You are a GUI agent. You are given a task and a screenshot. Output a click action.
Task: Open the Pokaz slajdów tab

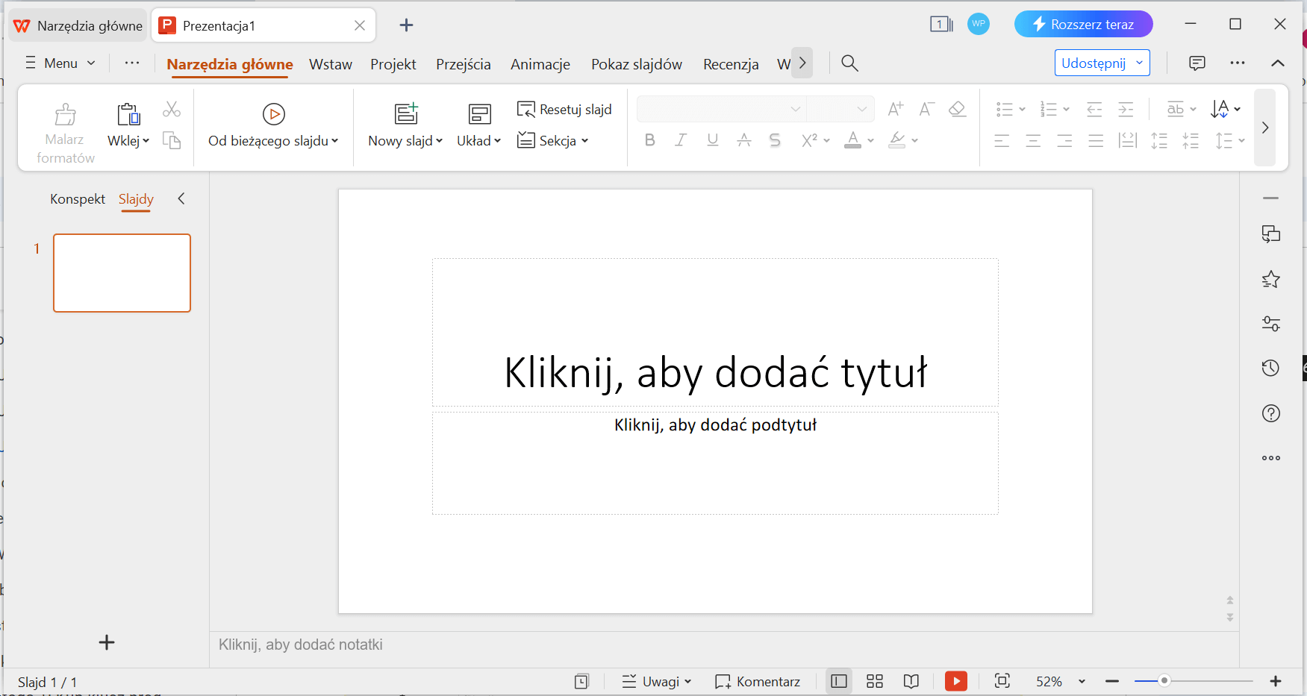point(637,64)
